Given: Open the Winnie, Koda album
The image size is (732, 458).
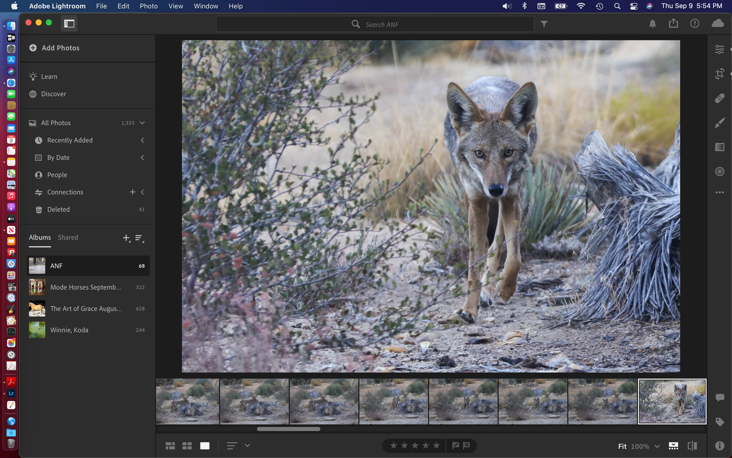Looking at the screenshot, I should point(69,330).
